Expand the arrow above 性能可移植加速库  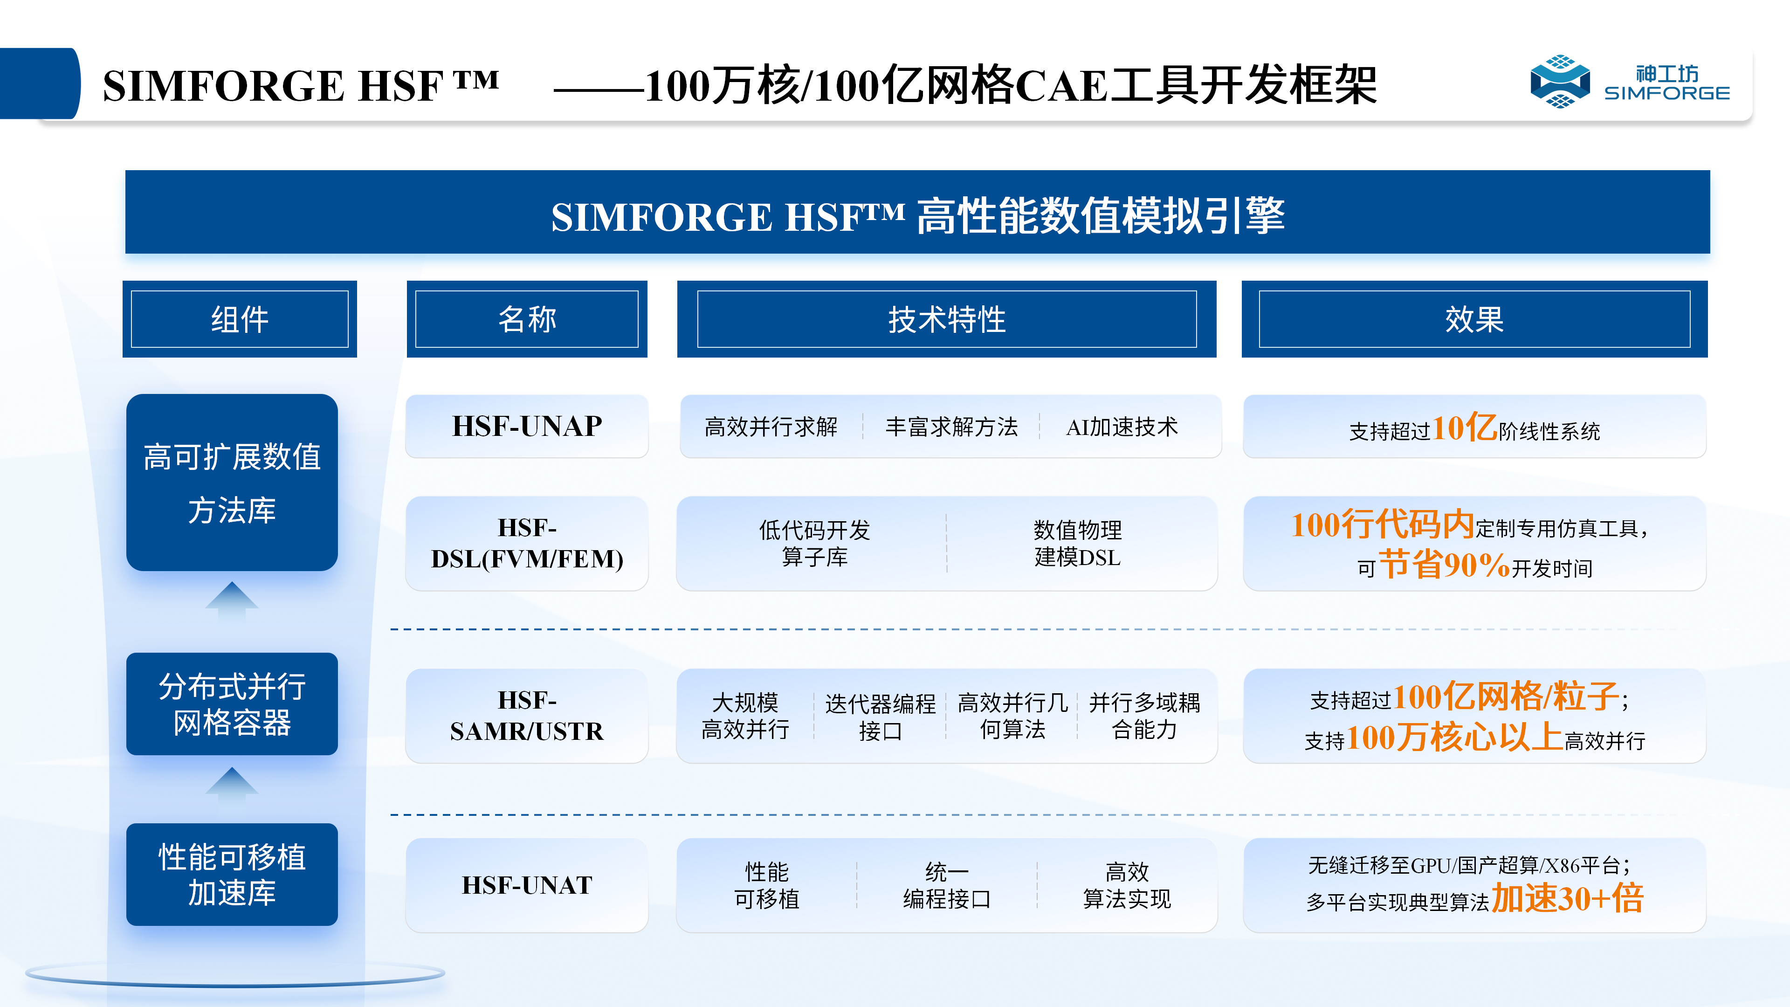tap(231, 785)
